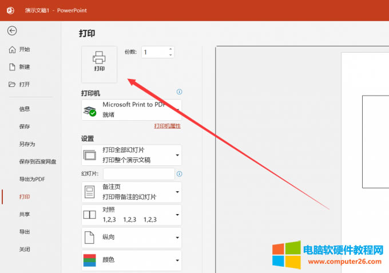
Task: Go to the 信息 page
Action: [24, 109]
